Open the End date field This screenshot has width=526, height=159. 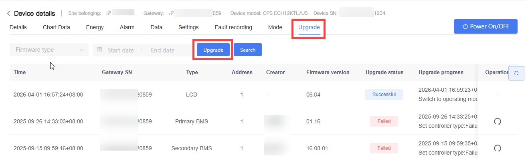(x=162, y=50)
